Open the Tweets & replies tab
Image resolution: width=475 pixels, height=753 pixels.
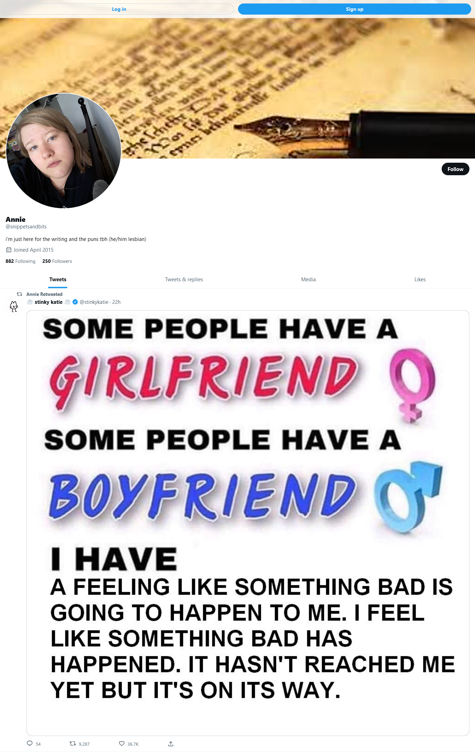pos(184,279)
